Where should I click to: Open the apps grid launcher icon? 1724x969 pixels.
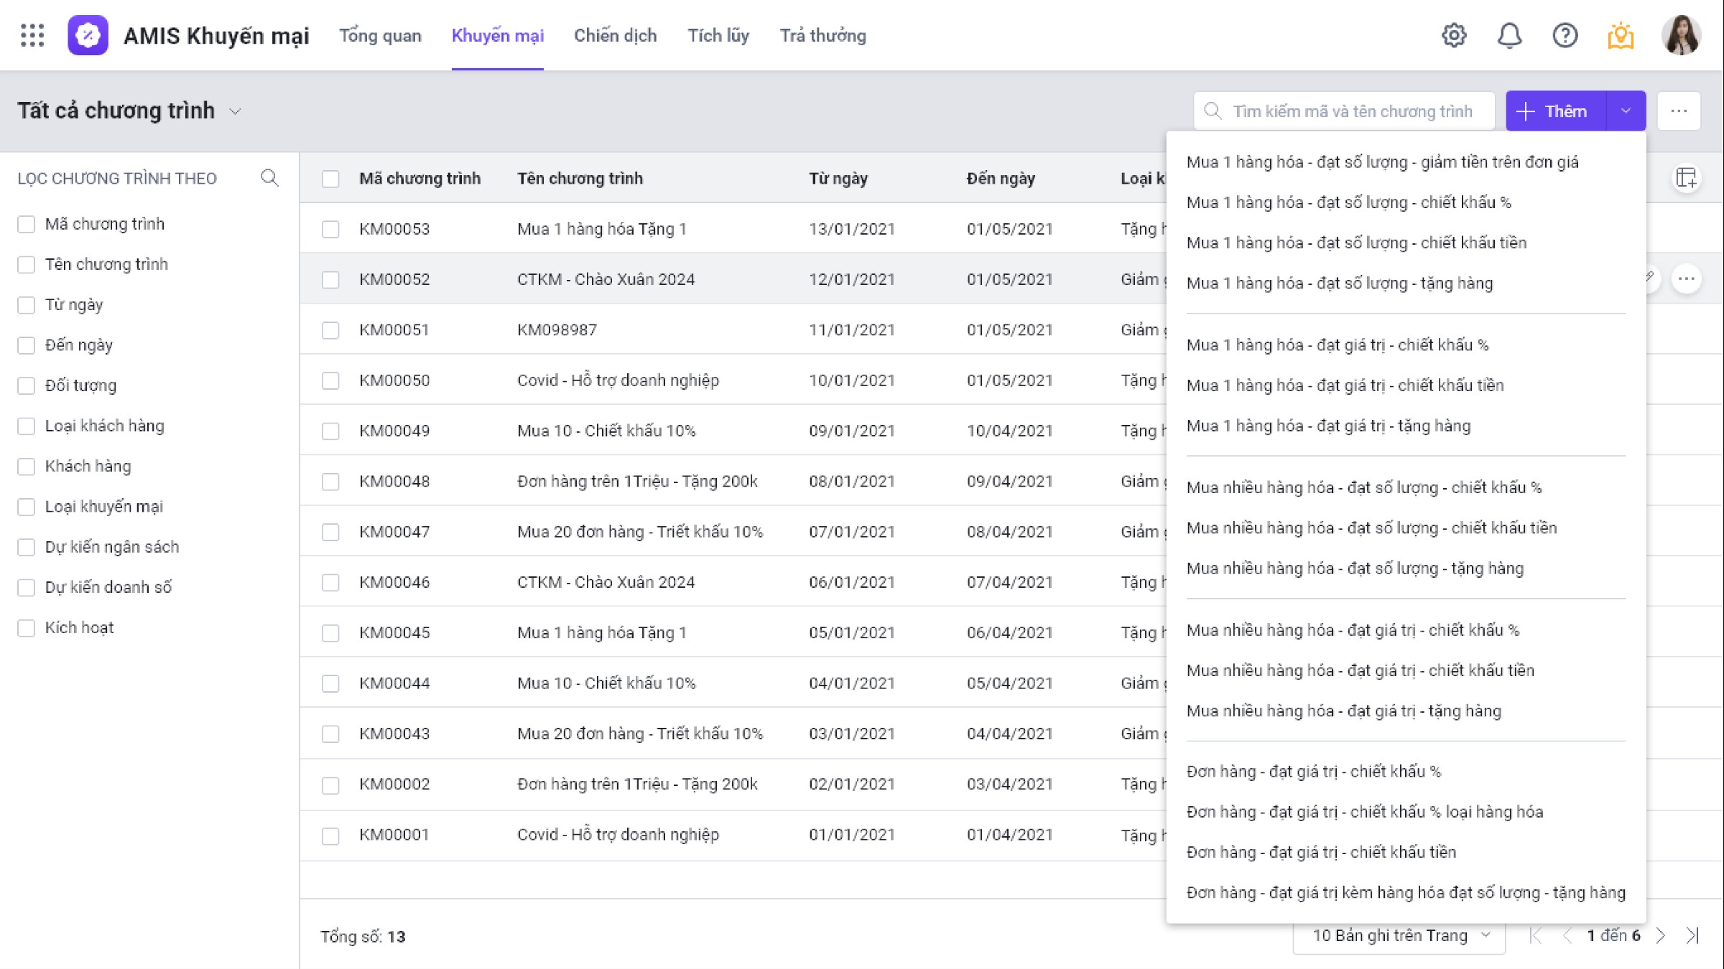tap(32, 35)
